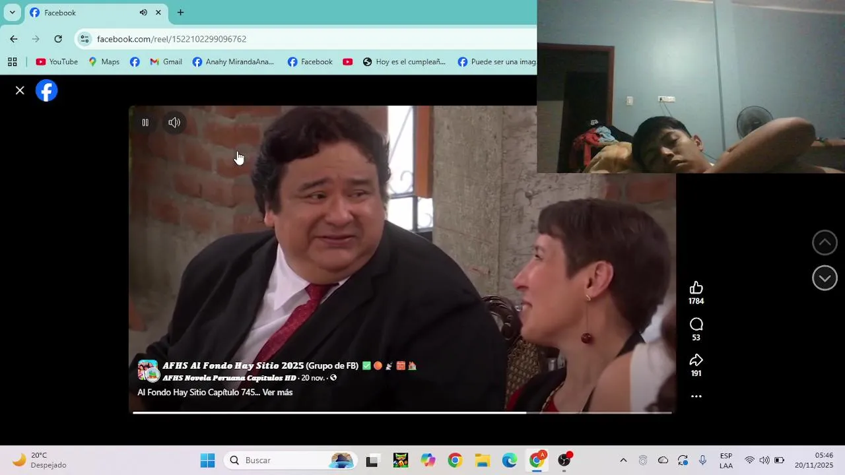Pause the reel video
Viewport: 845px width, 475px height.
[145, 123]
